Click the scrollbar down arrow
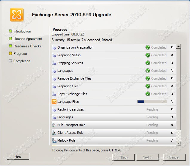Viewport: 190px width, 166px height. point(178,144)
